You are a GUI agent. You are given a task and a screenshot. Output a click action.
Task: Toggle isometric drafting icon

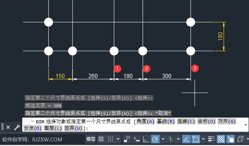point(171,139)
